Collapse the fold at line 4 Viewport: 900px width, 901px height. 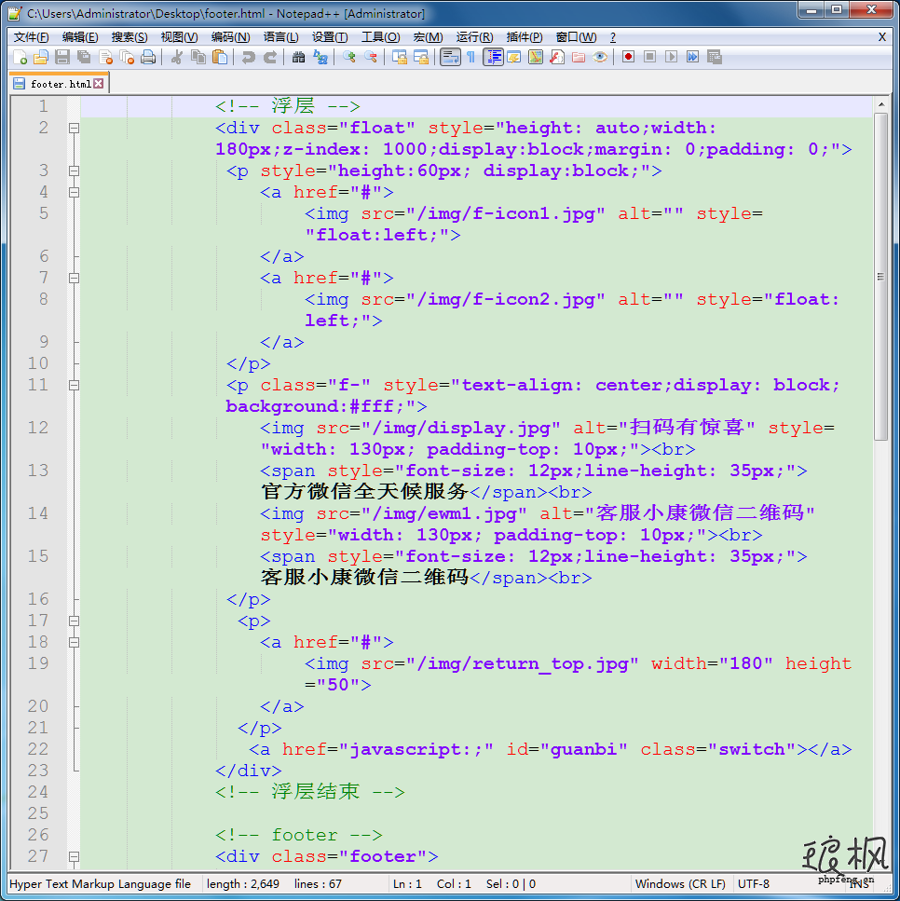click(74, 193)
